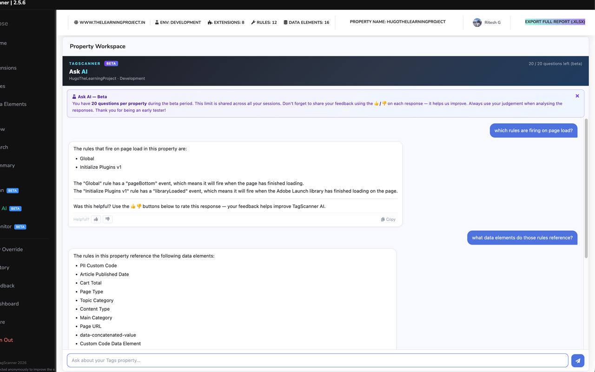Click the 'PII Custom Code' list item
Viewport: 595px width, 372px height.
(x=98, y=266)
